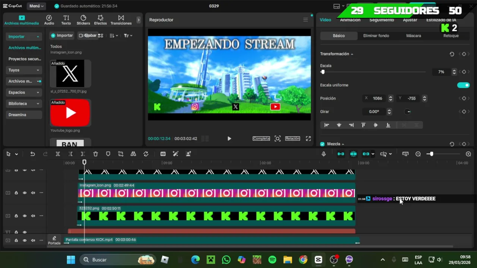Screen dimensions: 477x268
Task: Lock the Instagram_icon.png track
Action: 16,193
